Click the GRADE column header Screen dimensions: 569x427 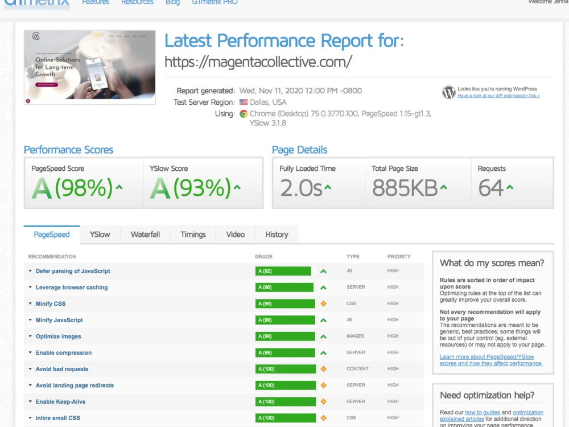(263, 257)
